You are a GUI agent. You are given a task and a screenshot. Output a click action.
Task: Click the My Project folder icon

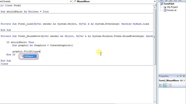pyautogui.click(x=165, y=7)
